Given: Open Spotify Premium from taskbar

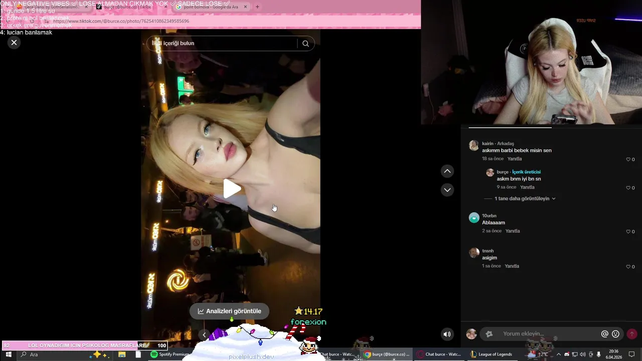Looking at the screenshot, I should (x=170, y=354).
